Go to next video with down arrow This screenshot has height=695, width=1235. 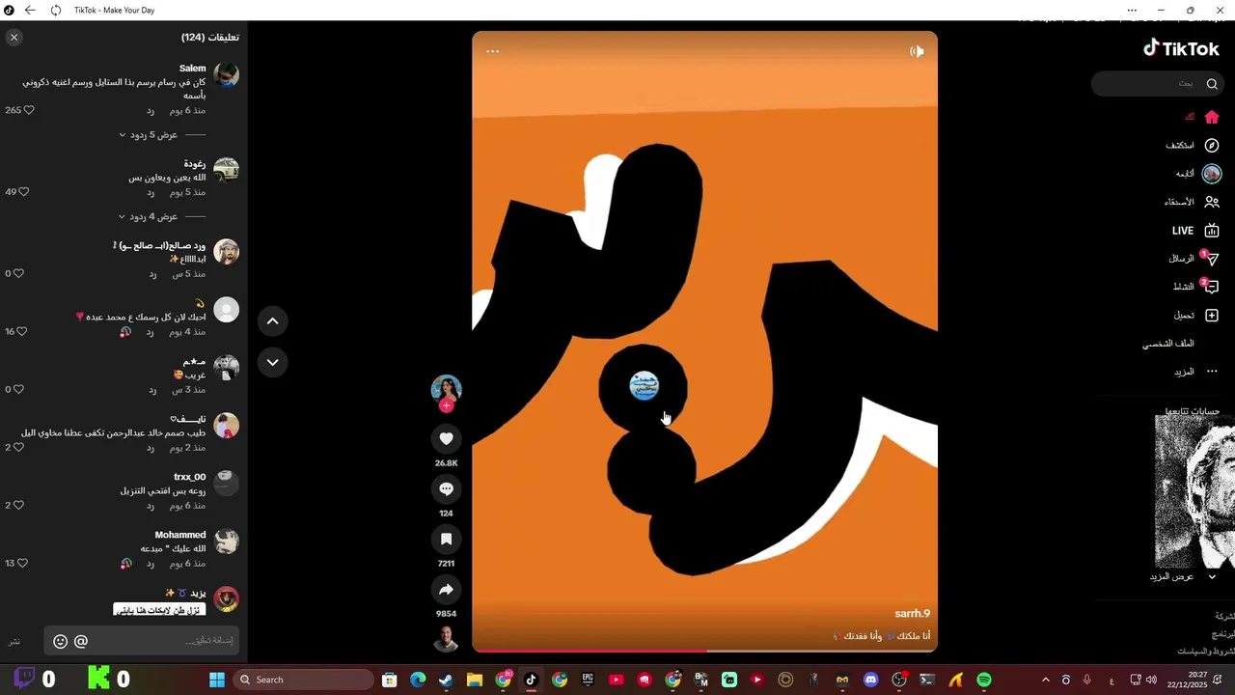coord(272,362)
